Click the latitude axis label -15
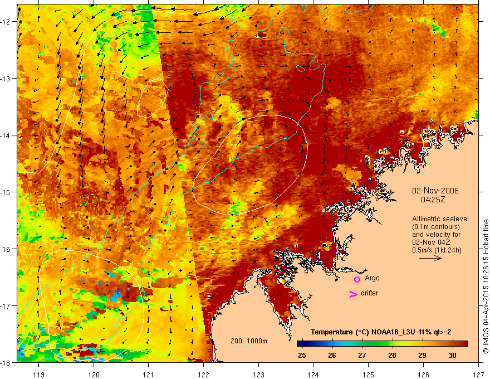Viewport: 490px width, 379px height. coord(6,192)
